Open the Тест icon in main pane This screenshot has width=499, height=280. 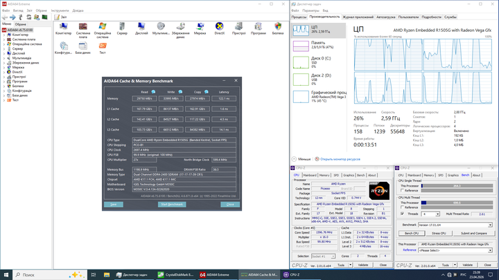103,46
